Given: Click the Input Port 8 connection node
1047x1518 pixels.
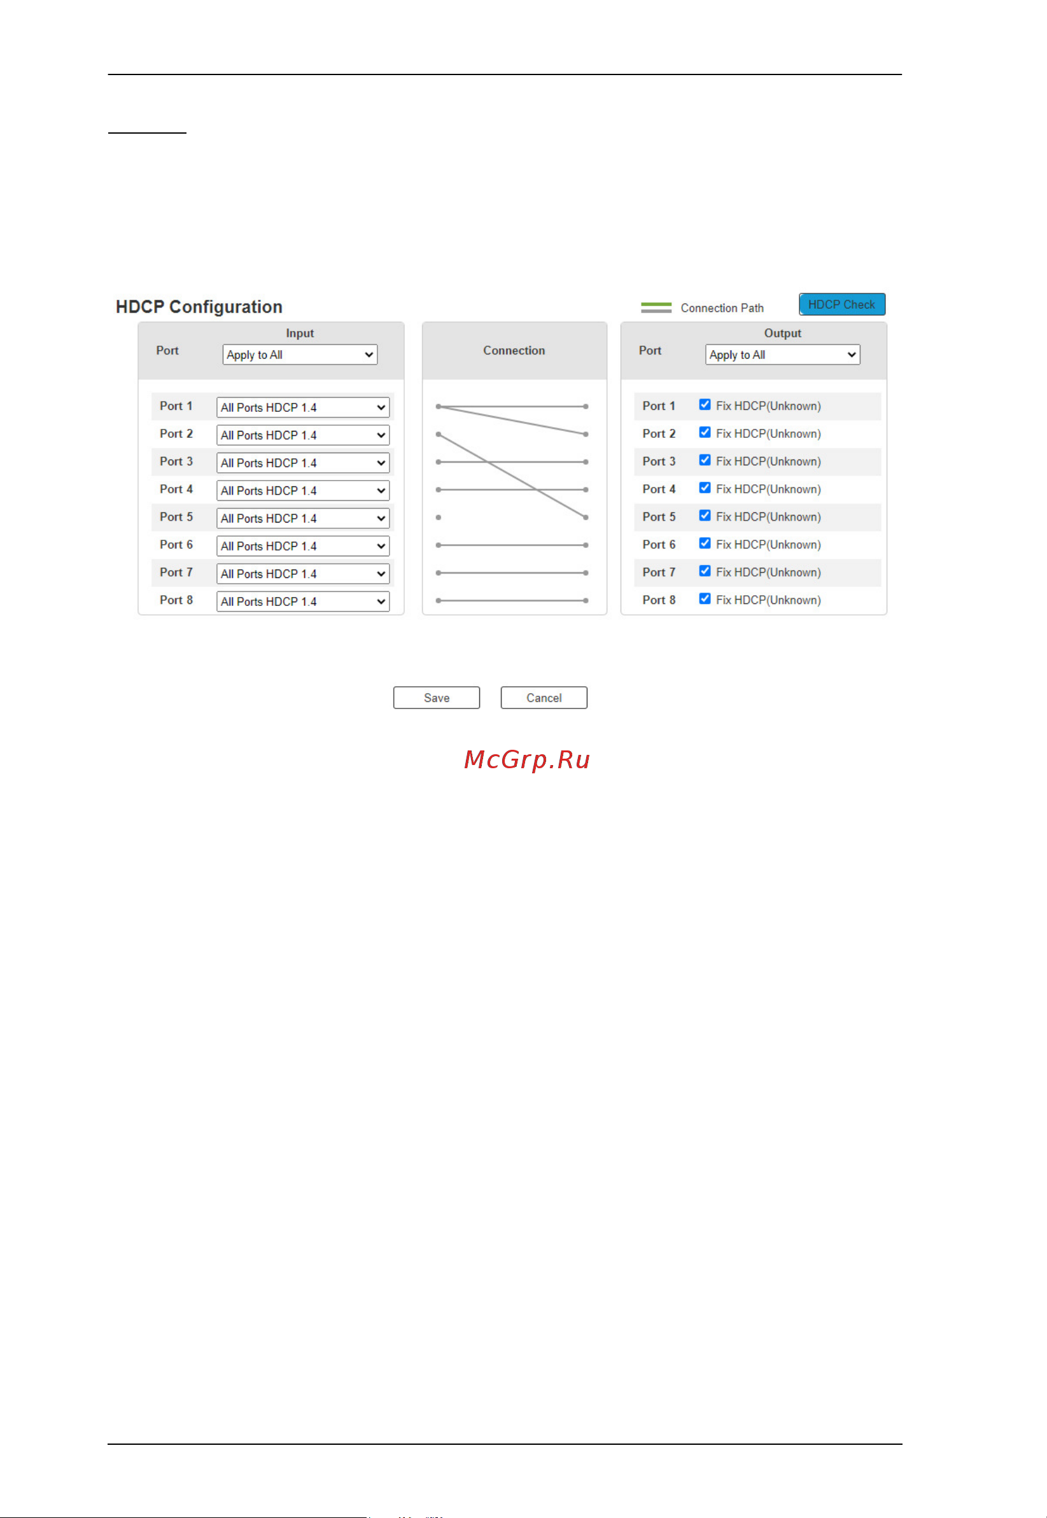Looking at the screenshot, I should (x=439, y=601).
